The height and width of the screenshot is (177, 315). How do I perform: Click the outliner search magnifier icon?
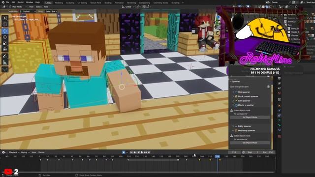296,7
